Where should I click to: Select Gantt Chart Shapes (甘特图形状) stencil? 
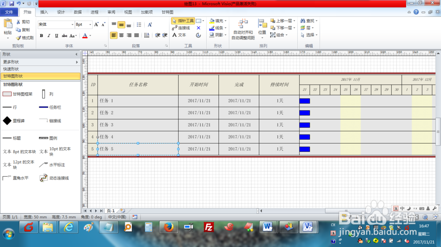pos(41,76)
